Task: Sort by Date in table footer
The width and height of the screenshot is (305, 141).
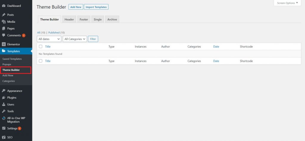Action: coord(216,61)
